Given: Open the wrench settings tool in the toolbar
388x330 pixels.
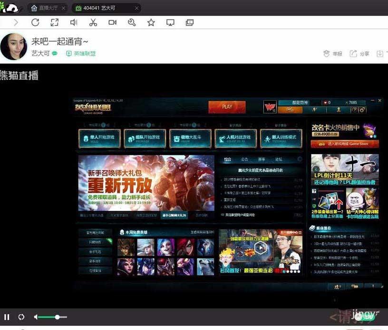Looking at the screenshot, I should click(132, 22).
